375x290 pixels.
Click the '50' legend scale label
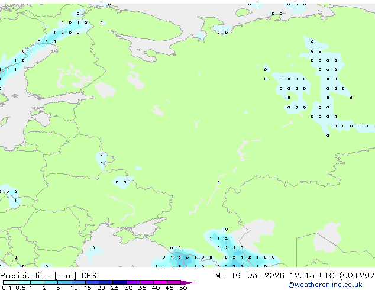coord(183,288)
